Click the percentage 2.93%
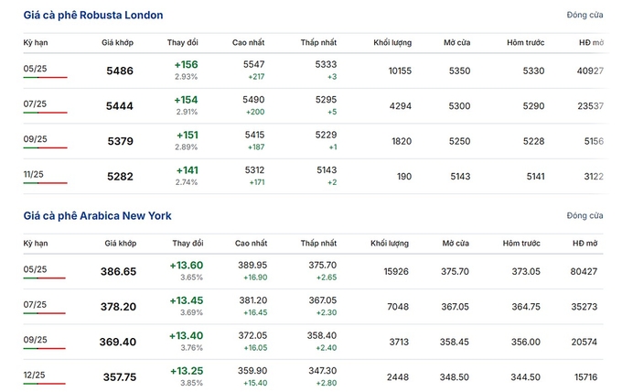622x392 pixels. [186, 77]
